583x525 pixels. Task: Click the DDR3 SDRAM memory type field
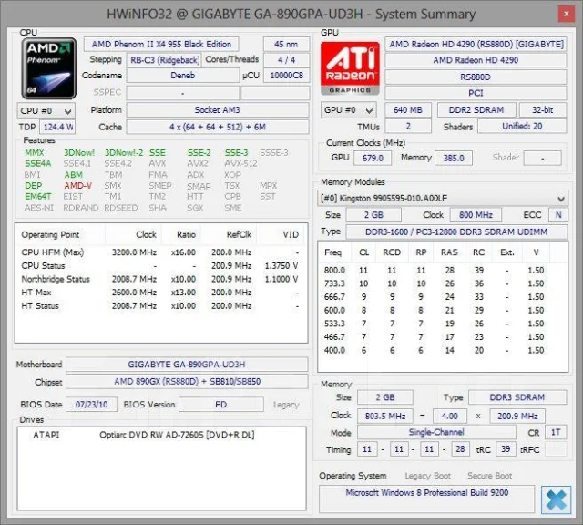(517, 397)
